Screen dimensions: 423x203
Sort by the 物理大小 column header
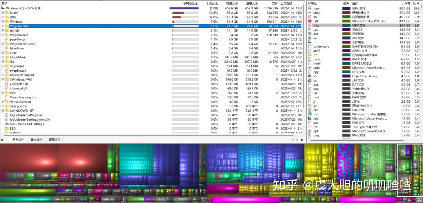click(229, 4)
